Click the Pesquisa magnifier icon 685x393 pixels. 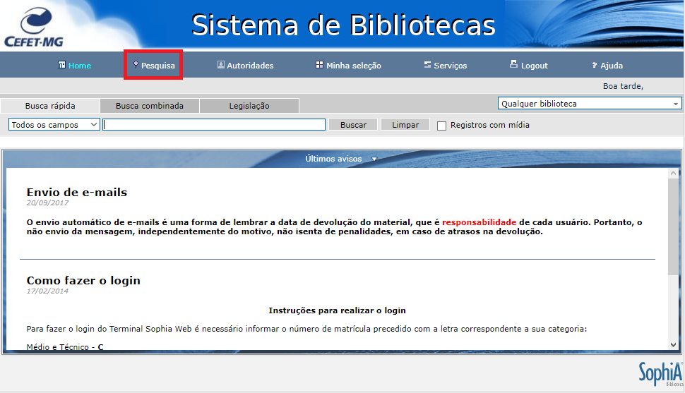click(136, 65)
